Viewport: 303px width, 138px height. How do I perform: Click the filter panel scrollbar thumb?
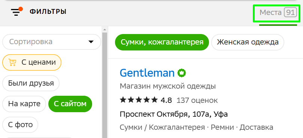[104, 85]
